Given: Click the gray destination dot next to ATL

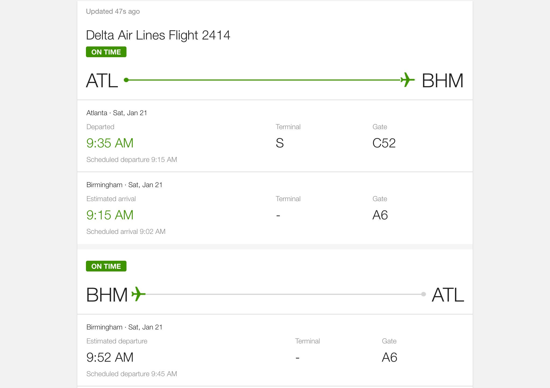Looking at the screenshot, I should [x=424, y=294].
